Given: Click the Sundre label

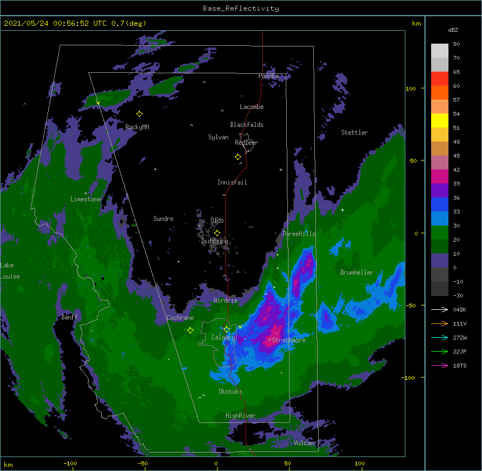Looking at the screenshot, I should (163, 219).
